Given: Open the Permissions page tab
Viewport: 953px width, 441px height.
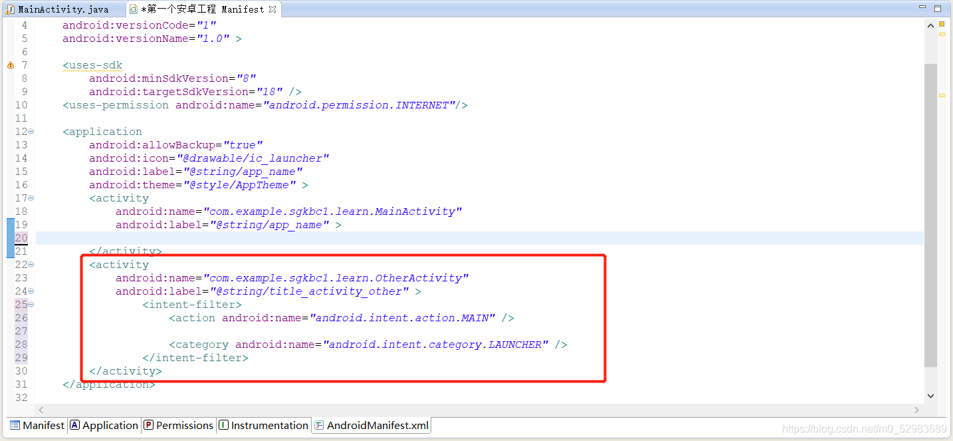Looking at the screenshot, I should pos(179,425).
